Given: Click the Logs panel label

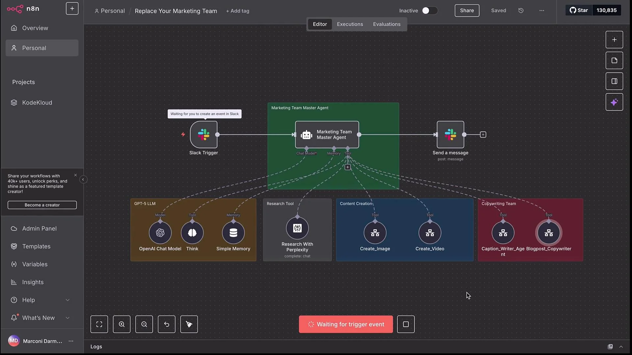Looking at the screenshot, I should (96, 347).
